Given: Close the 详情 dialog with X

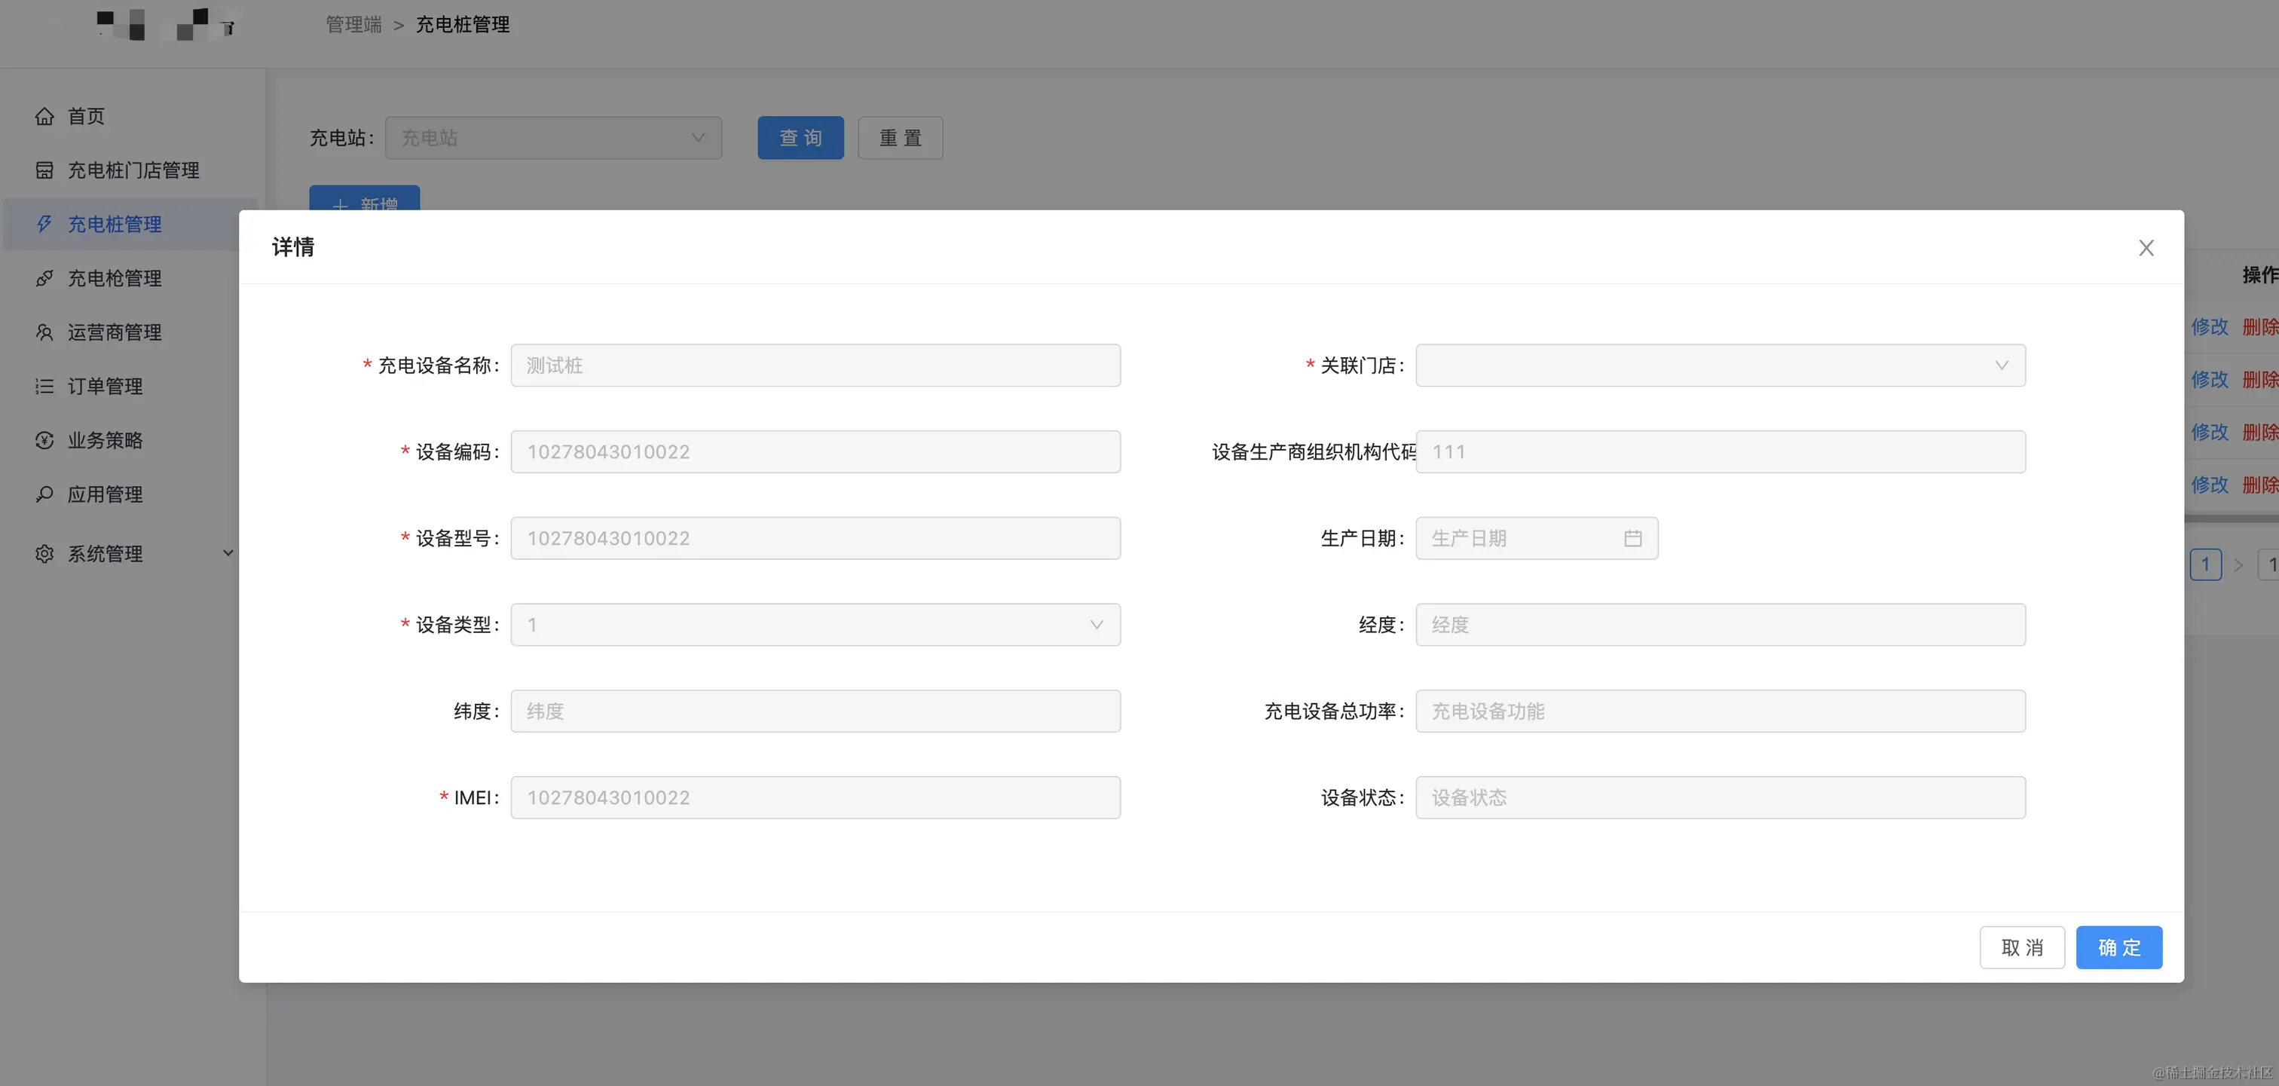Looking at the screenshot, I should 2146,248.
